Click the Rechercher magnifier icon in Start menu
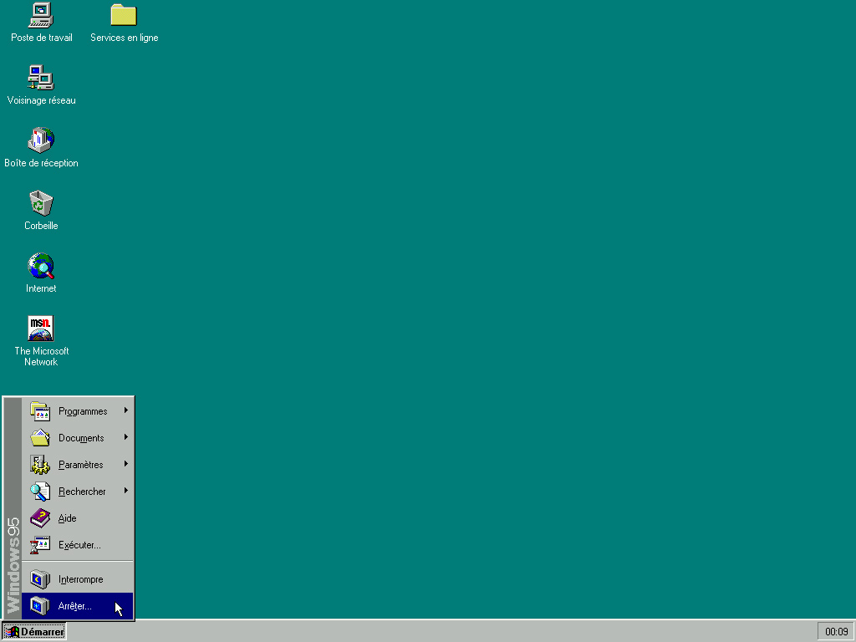This screenshot has width=856, height=642. tap(40, 492)
